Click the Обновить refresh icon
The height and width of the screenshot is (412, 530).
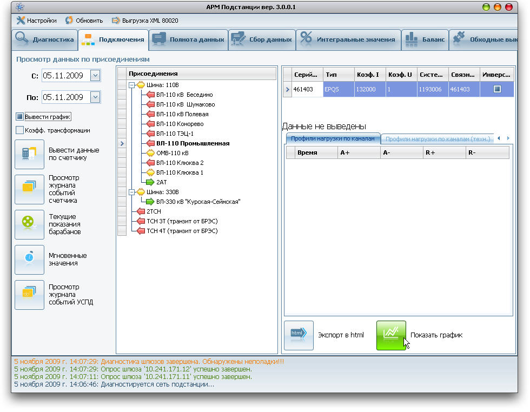(69, 21)
